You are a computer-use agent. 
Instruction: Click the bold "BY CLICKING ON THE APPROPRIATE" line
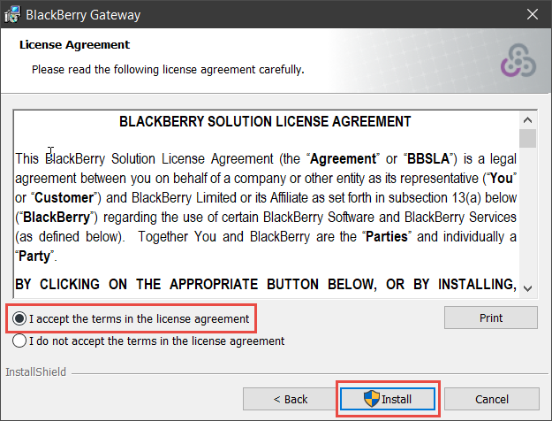(x=266, y=284)
